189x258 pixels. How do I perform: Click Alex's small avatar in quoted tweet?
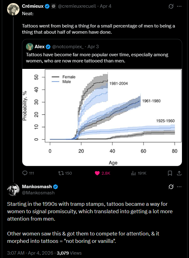click(x=30, y=47)
